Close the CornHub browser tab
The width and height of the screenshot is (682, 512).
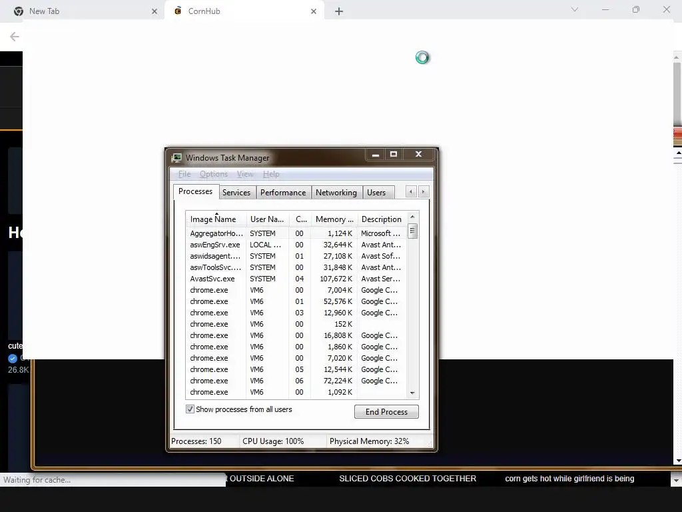[314, 11]
